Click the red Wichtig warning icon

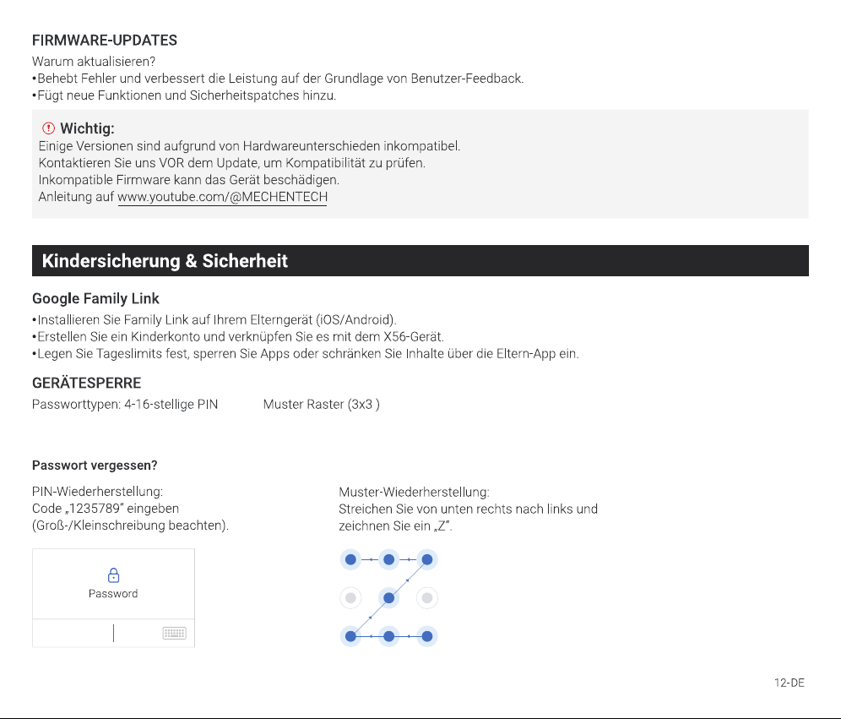click(x=48, y=128)
